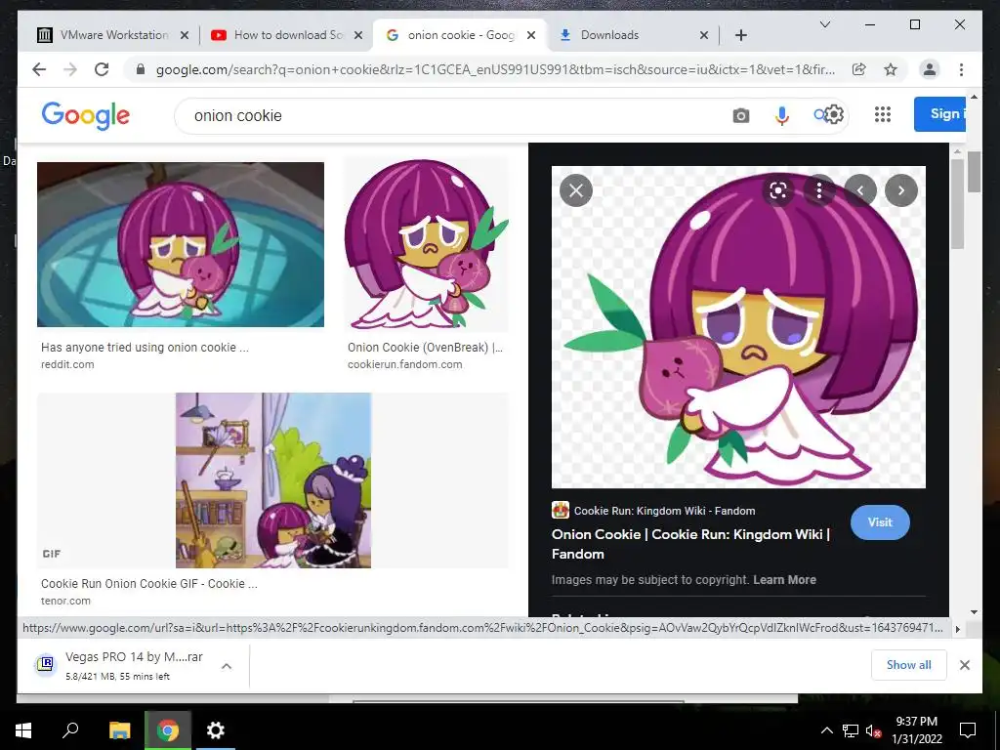Open the Learn More copyright link
The image size is (1000, 750).
point(784,580)
